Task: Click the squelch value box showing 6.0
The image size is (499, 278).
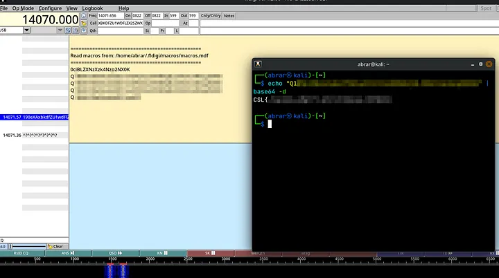Action: click(3, 247)
